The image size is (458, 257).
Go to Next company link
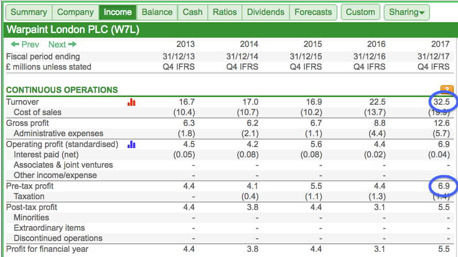click(63, 44)
